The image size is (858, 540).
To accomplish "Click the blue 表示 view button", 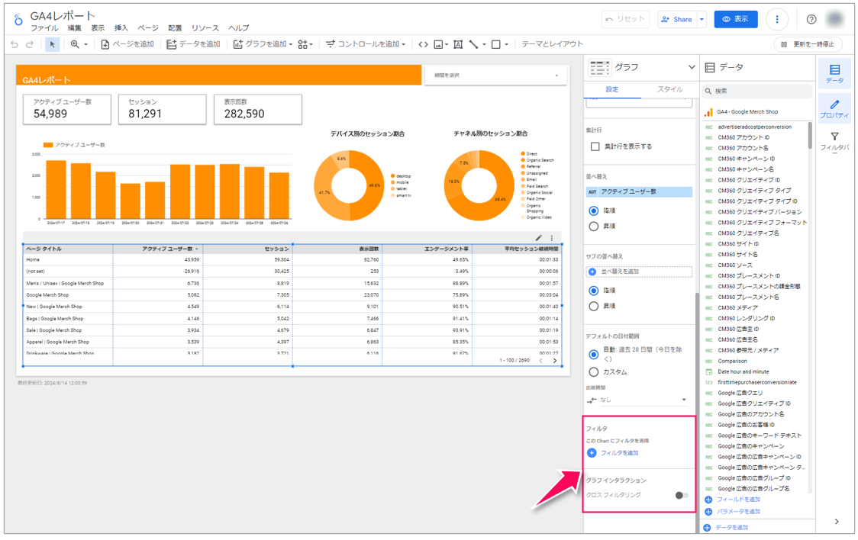I will click(x=736, y=19).
